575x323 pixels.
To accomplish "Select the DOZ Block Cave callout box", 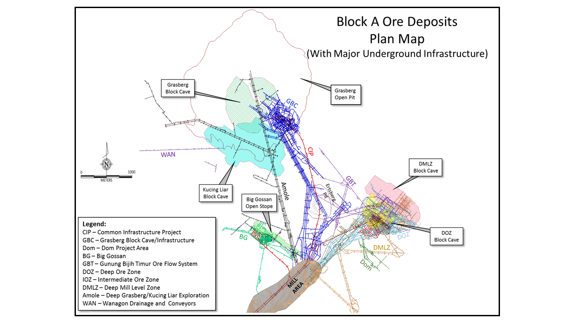I will (x=447, y=236).
